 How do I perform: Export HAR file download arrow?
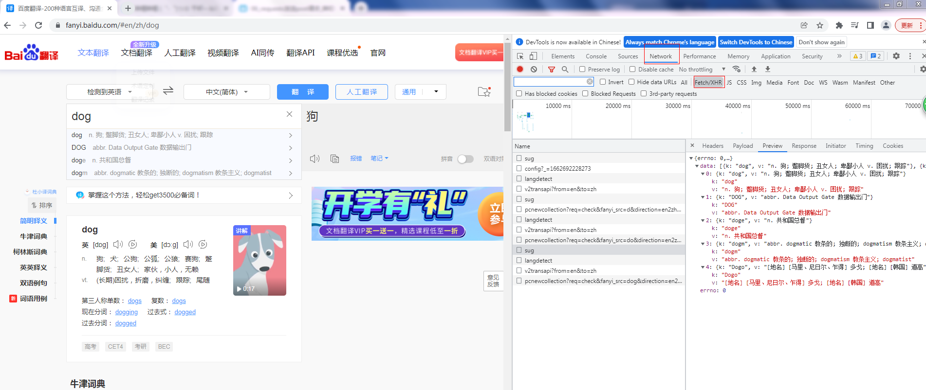768,69
